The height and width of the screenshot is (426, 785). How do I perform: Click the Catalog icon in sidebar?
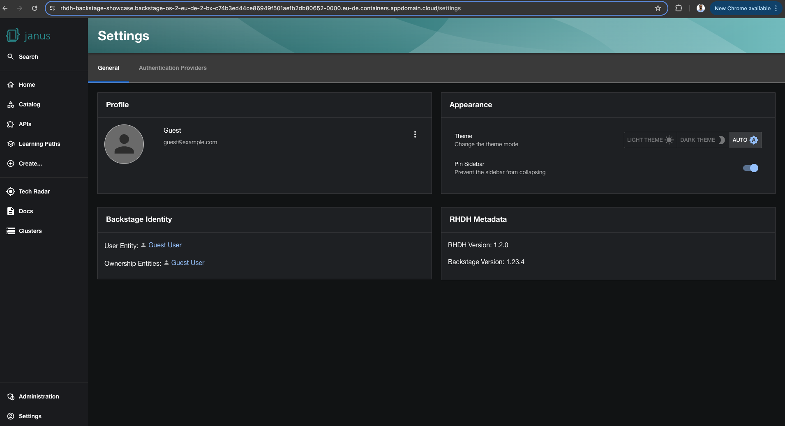click(x=11, y=104)
